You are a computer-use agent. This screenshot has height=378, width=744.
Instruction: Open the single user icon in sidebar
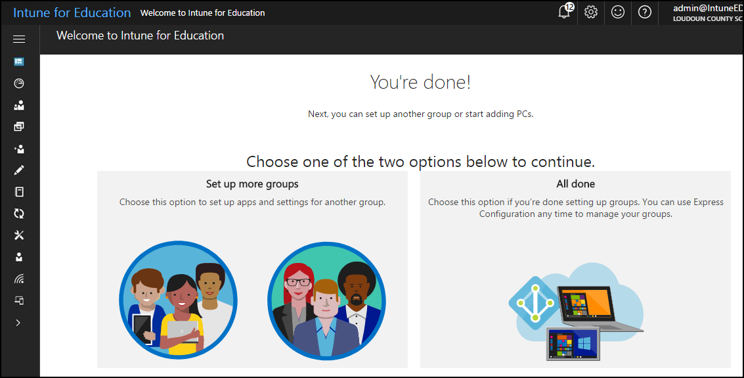(x=19, y=257)
